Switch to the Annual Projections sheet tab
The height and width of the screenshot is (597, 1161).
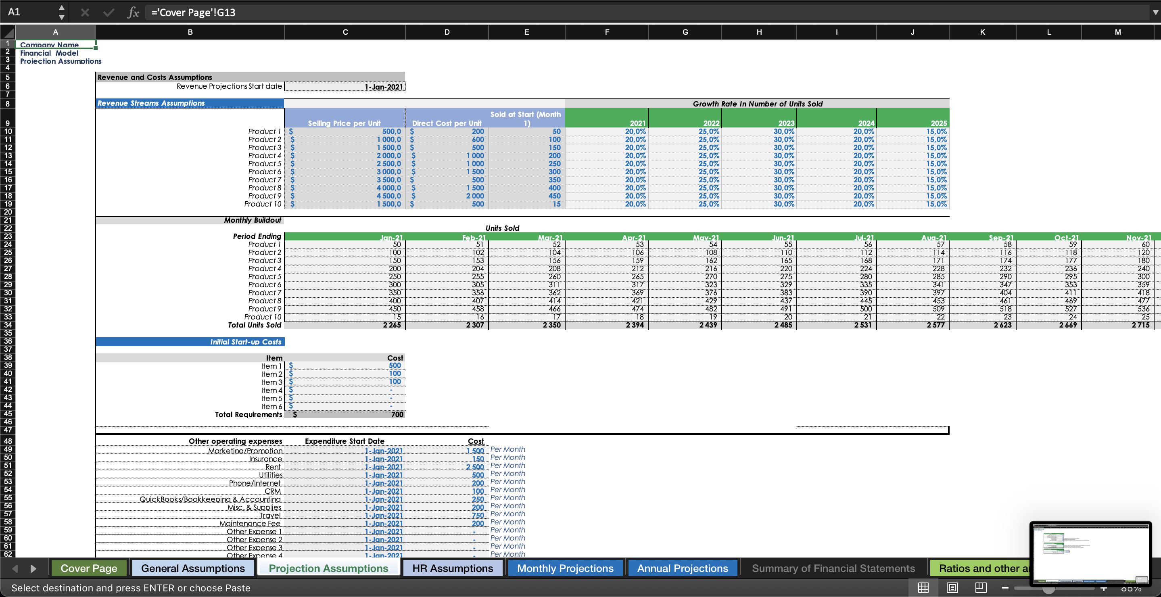point(682,568)
